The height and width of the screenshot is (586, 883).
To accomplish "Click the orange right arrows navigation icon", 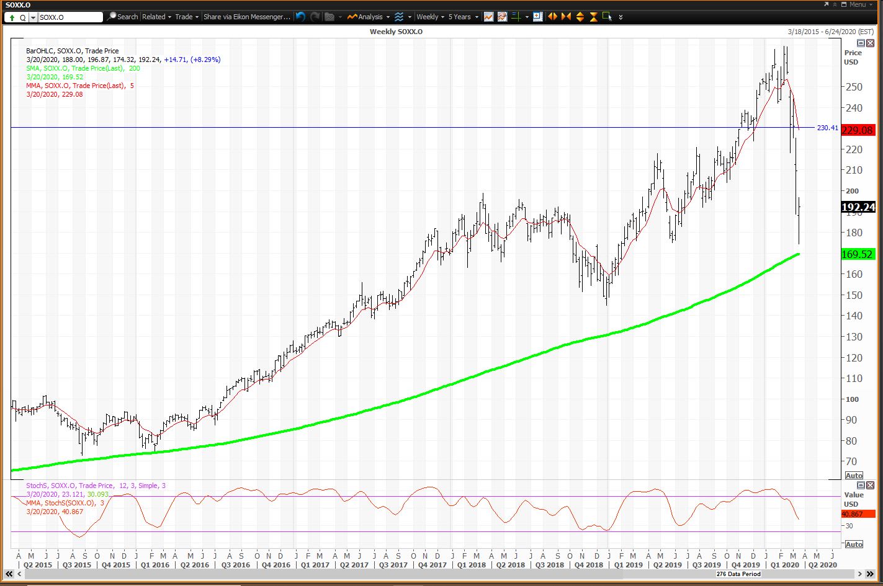I will click(566, 17).
